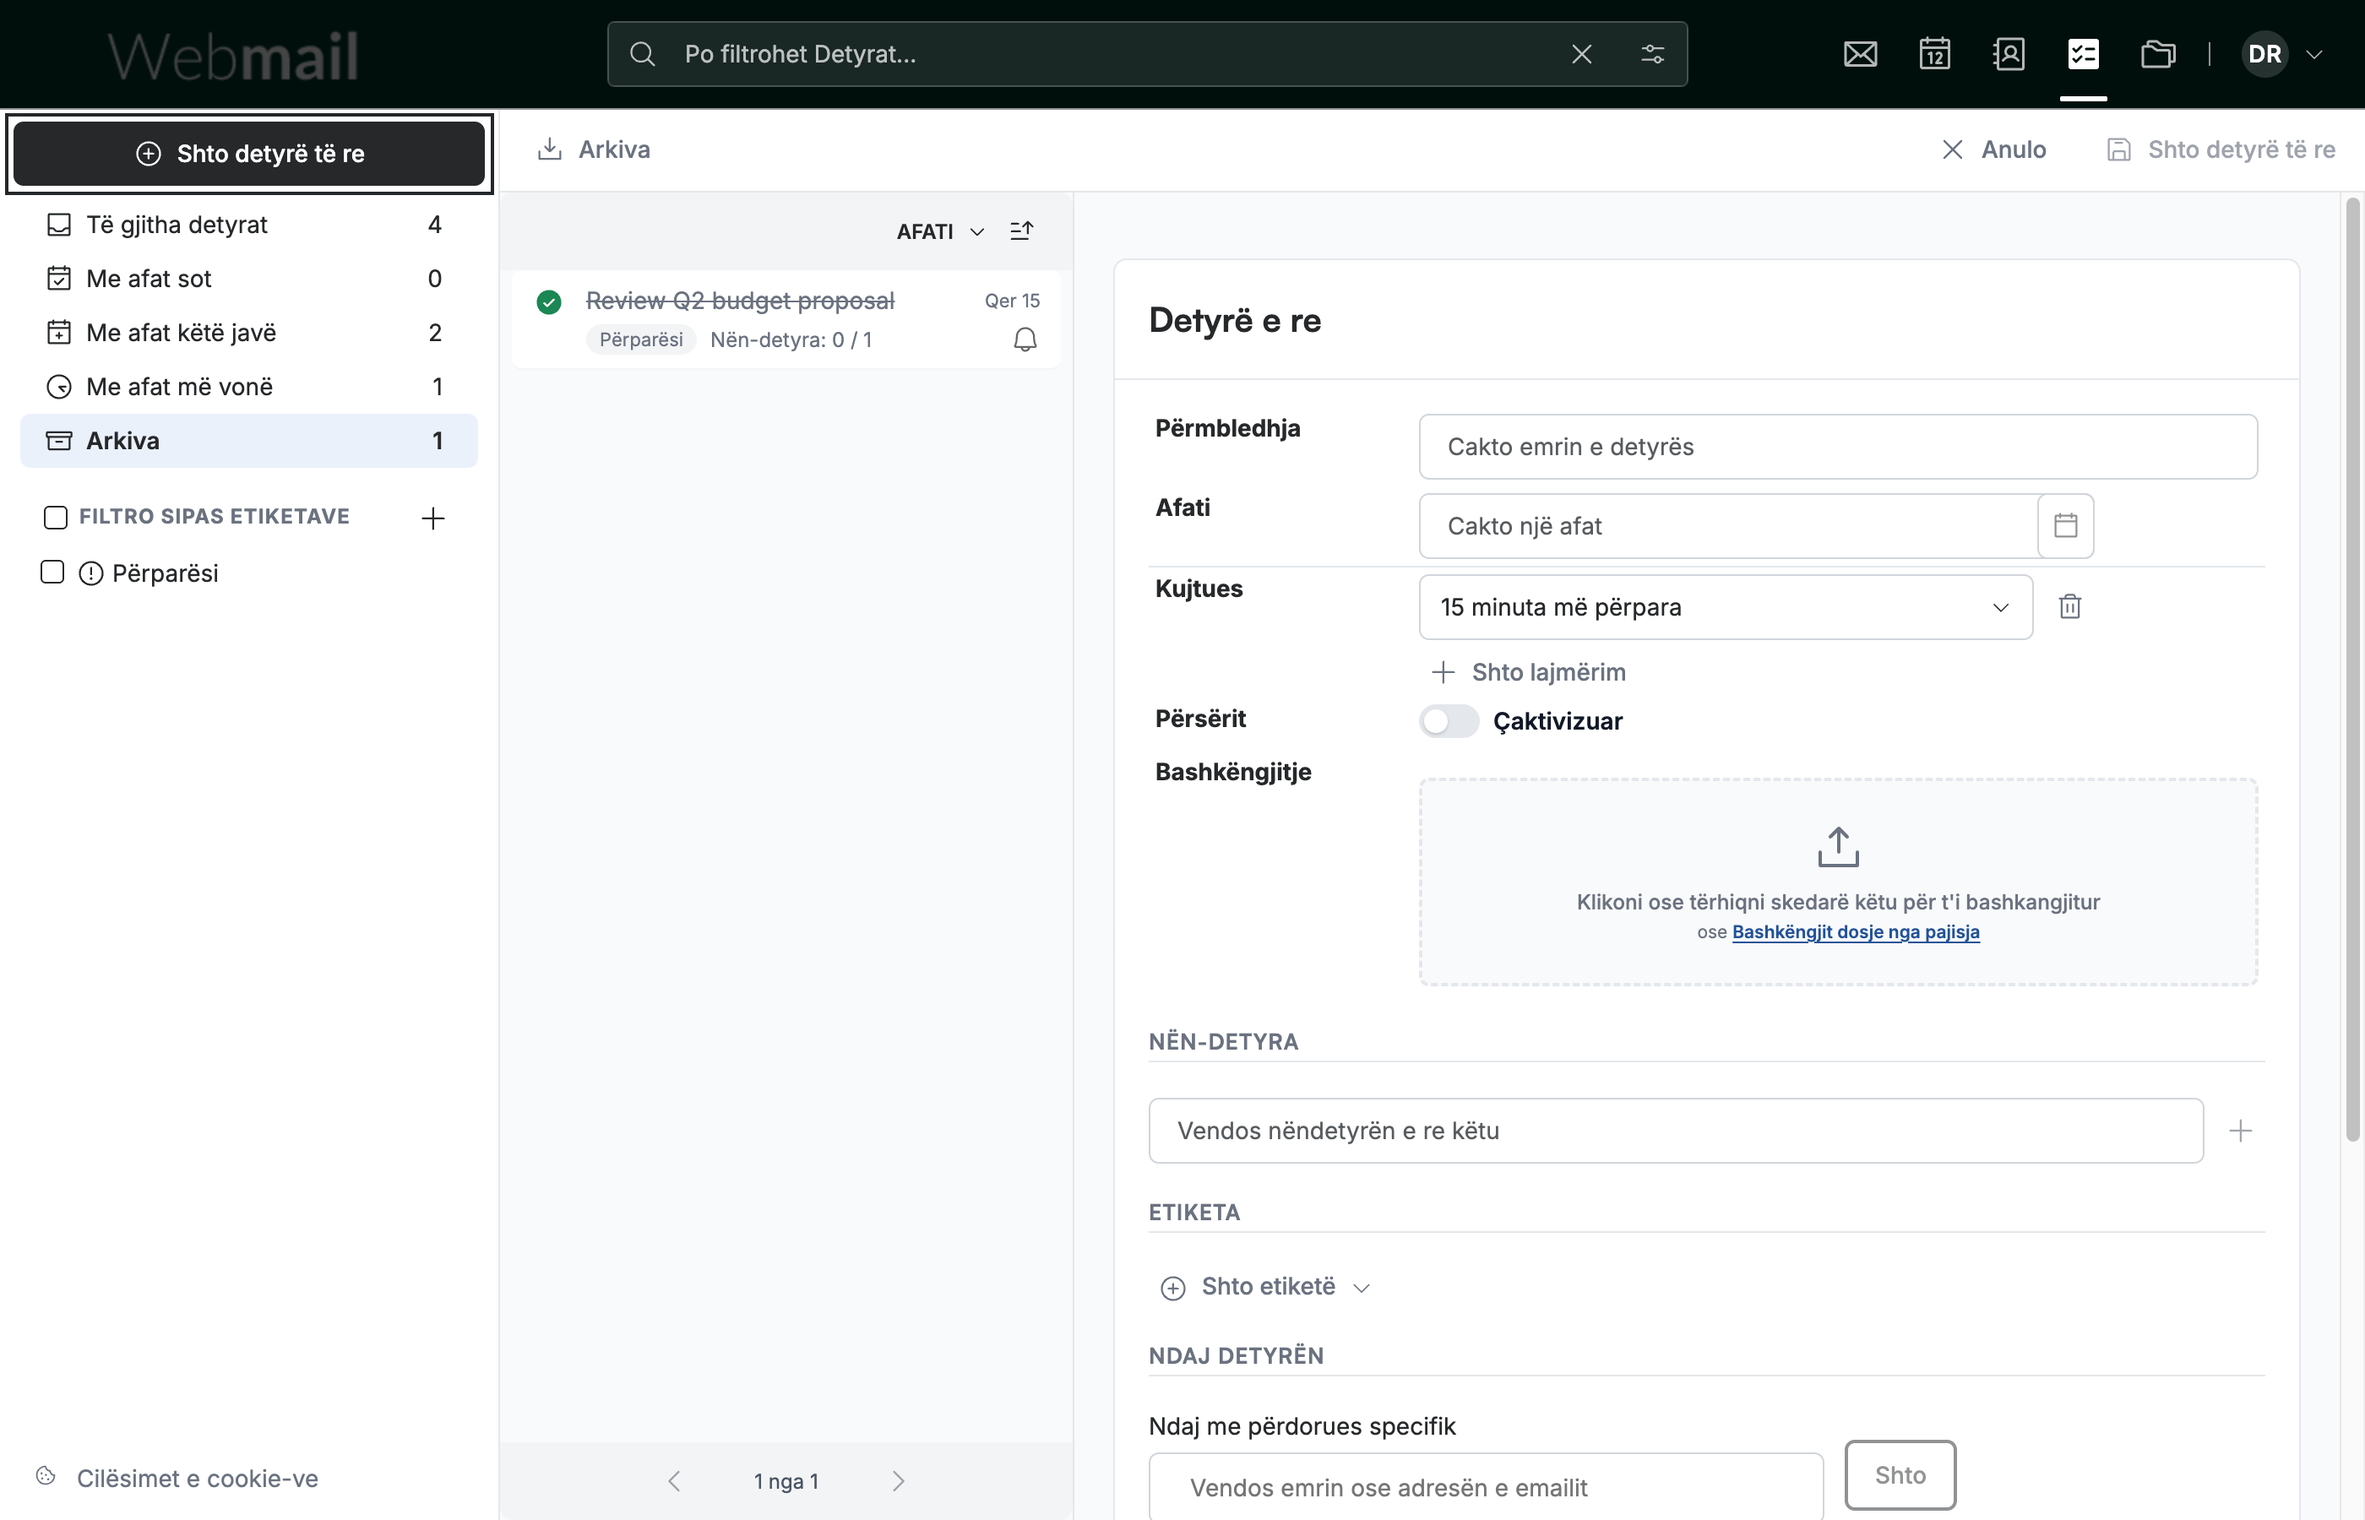Add a new label with plus icon
This screenshot has width=2365, height=1520.
tap(432, 518)
